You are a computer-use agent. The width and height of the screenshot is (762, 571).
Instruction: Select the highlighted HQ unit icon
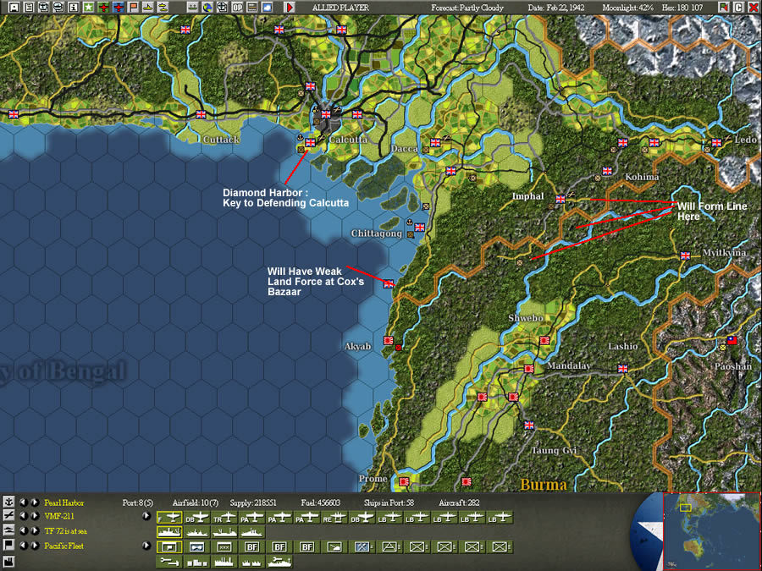169,546
